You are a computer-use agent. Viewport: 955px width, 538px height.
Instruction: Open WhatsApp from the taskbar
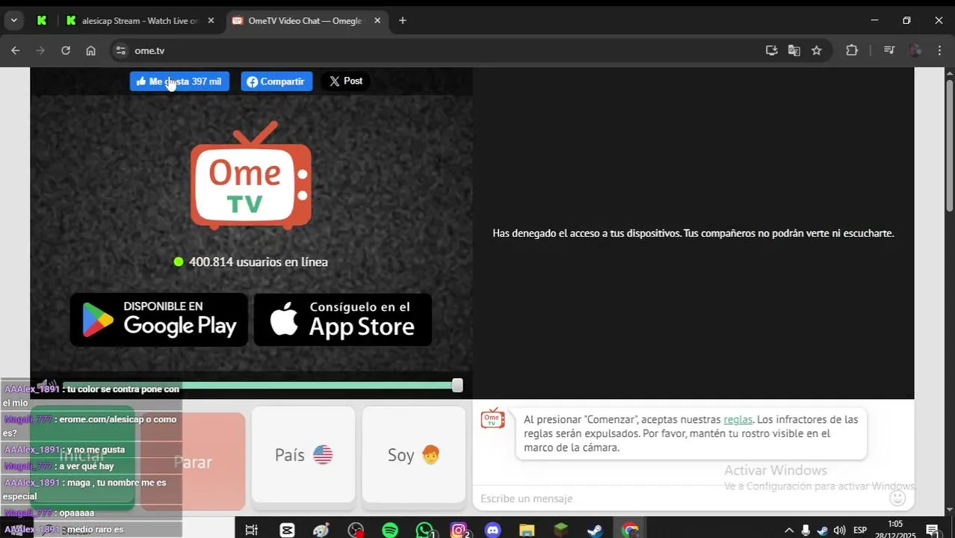point(424,530)
